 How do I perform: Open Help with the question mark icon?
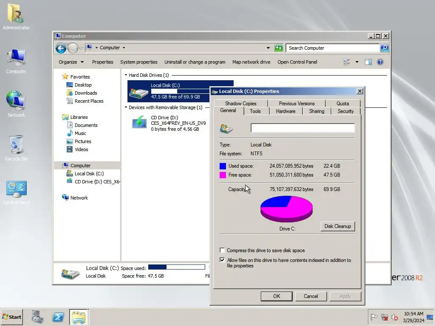tap(380, 62)
